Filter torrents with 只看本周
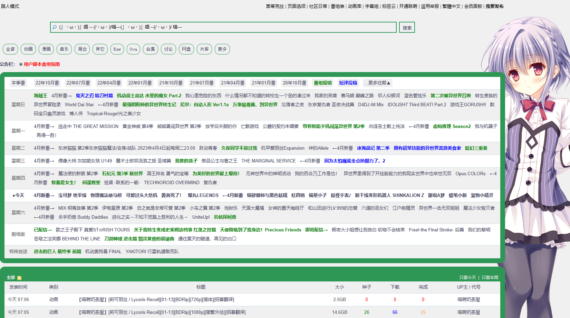570x318 pixels. coord(490,278)
